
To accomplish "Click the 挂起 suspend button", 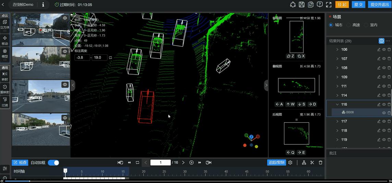I will [342, 4].
